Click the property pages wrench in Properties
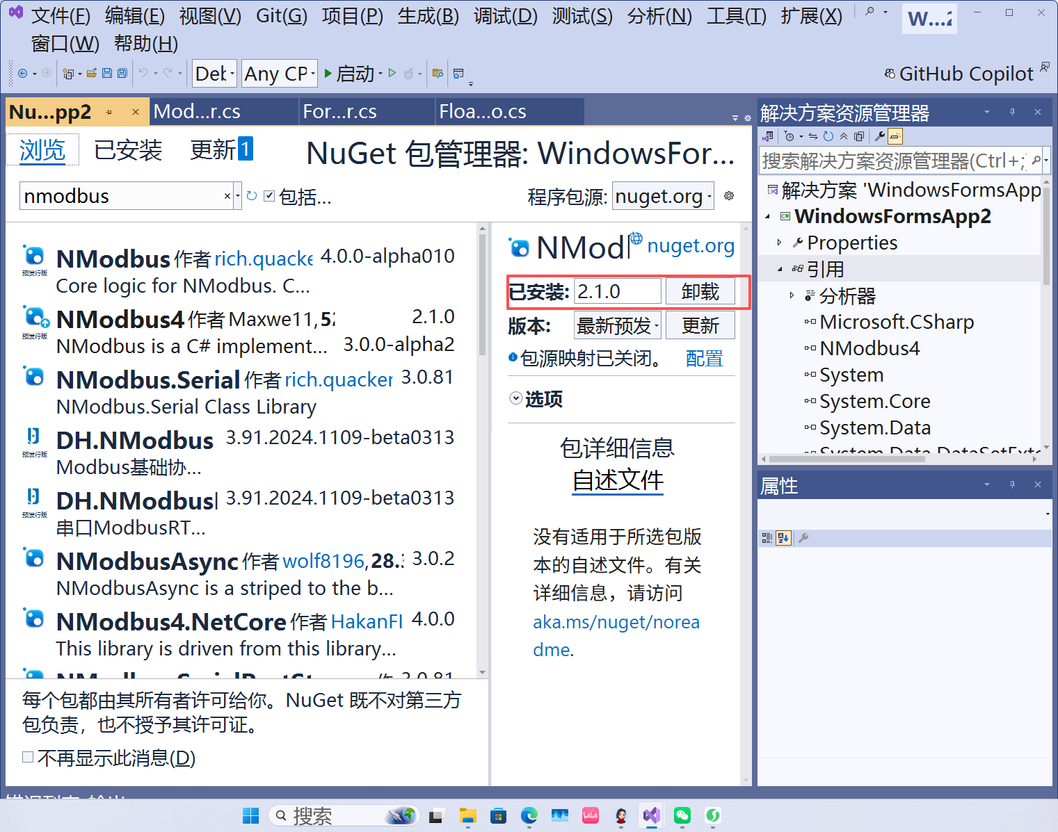Viewport: 1058px width, 832px height. click(803, 538)
